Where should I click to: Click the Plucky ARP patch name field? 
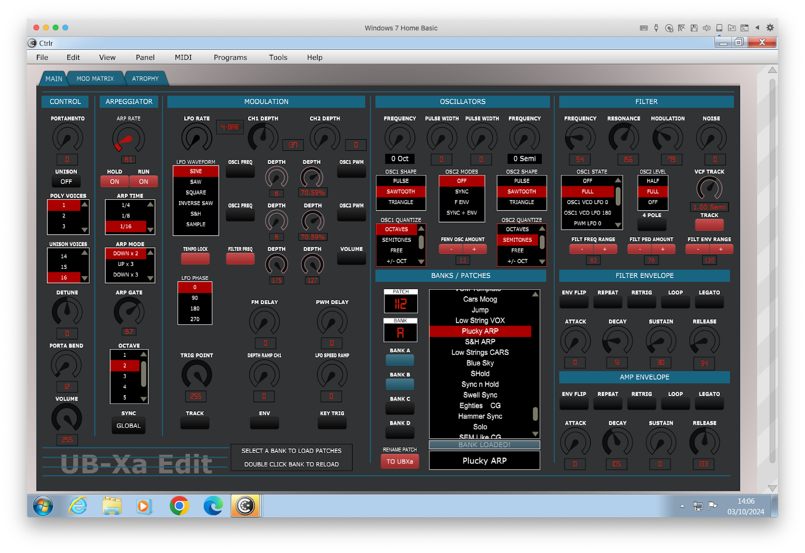pyautogui.click(x=484, y=460)
